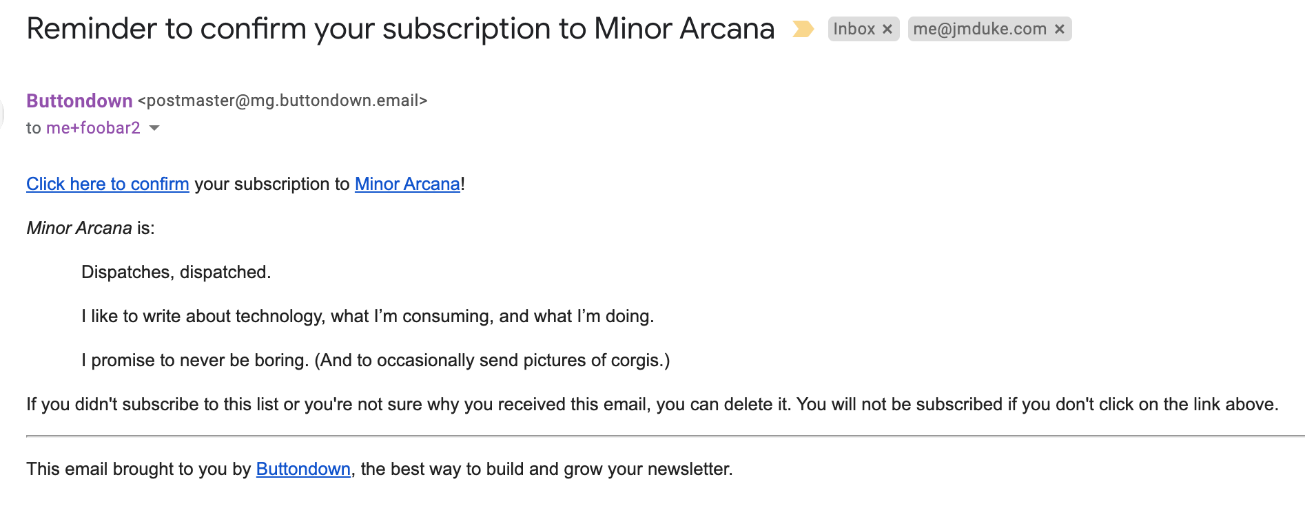Open the Buttondown link in the footer
This screenshot has width=1305, height=508.
pos(303,469)
